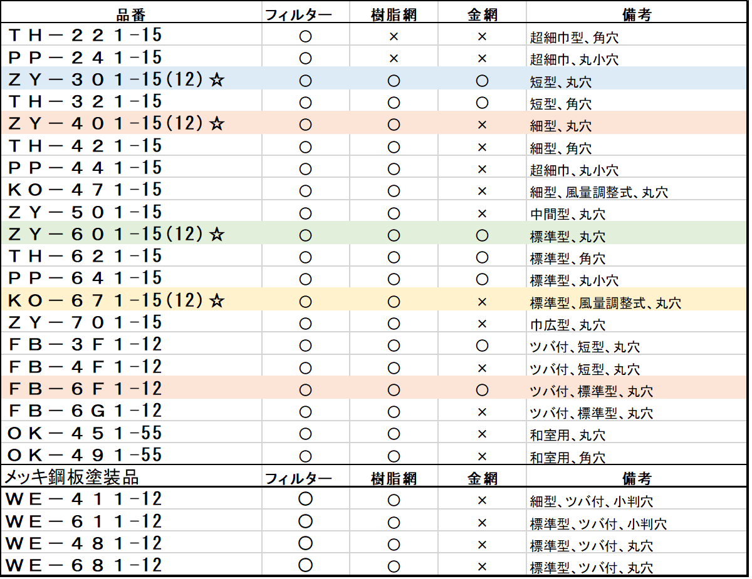Click the remark 標準型、角穴
752x579 pixels.
coord(568,259)
